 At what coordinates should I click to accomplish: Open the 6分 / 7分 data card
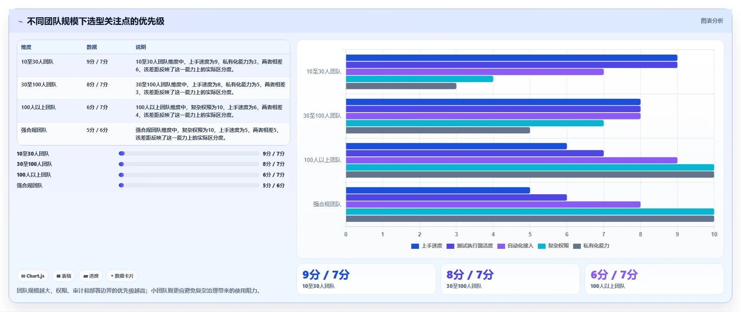click(654, 279)
